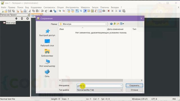This screenshot has height=101, width=180.
Task: Click the Save toolbar icon in Notepad++
Action: point(10,11)
